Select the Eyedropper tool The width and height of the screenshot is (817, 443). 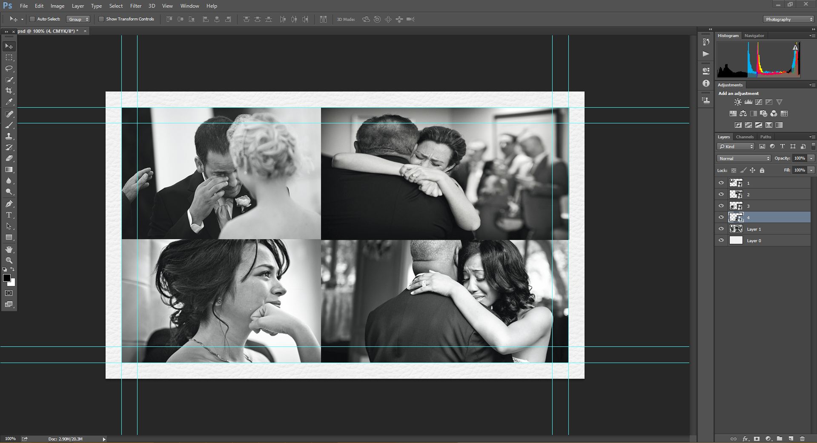(x=9, y=102)
